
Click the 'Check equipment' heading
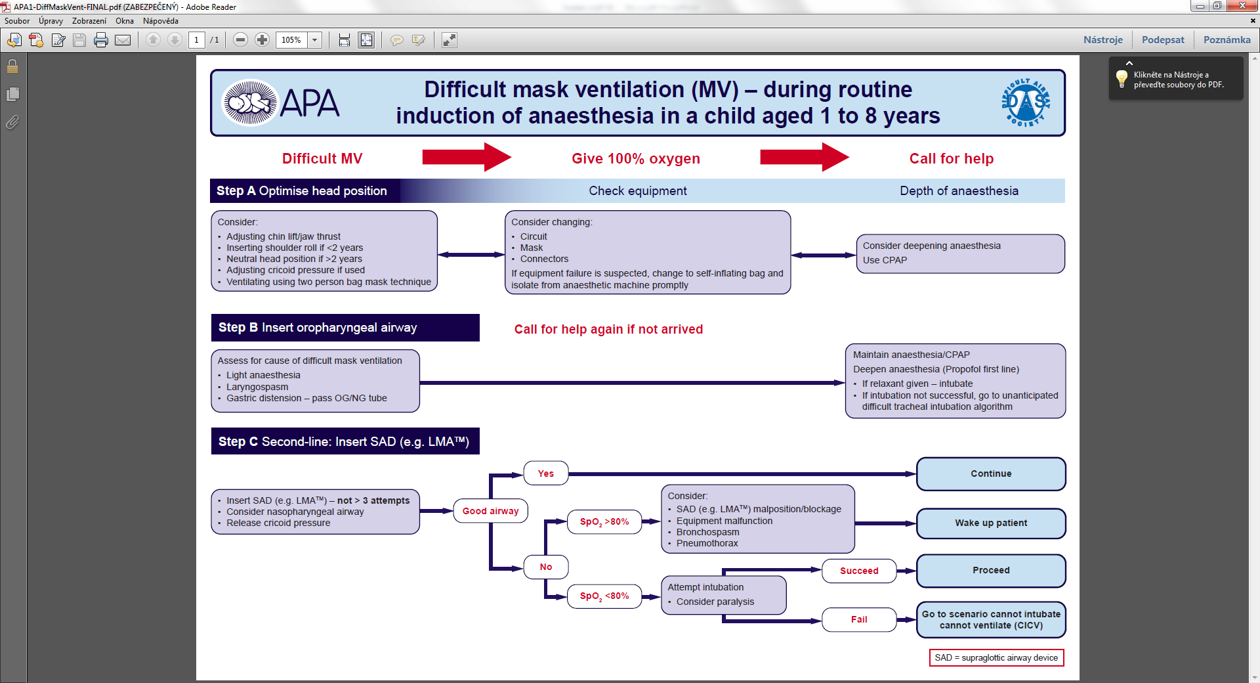click(x=638, y=191)
